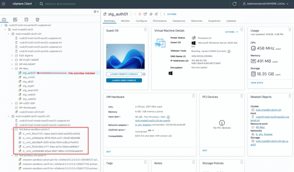
Task: Launch console icon in VM toolbar
Action: (145, 14)
